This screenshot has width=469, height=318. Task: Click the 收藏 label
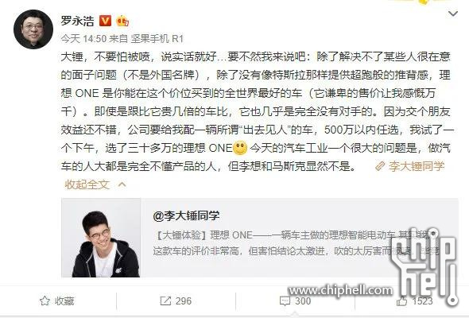pyautogui.click(x=64, y=301)
